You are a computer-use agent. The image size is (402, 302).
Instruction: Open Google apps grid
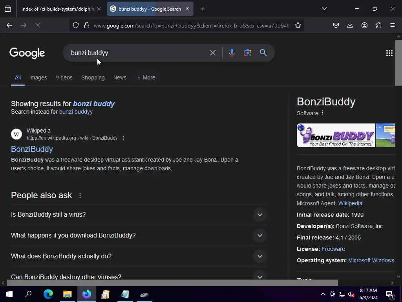(389, 53)
